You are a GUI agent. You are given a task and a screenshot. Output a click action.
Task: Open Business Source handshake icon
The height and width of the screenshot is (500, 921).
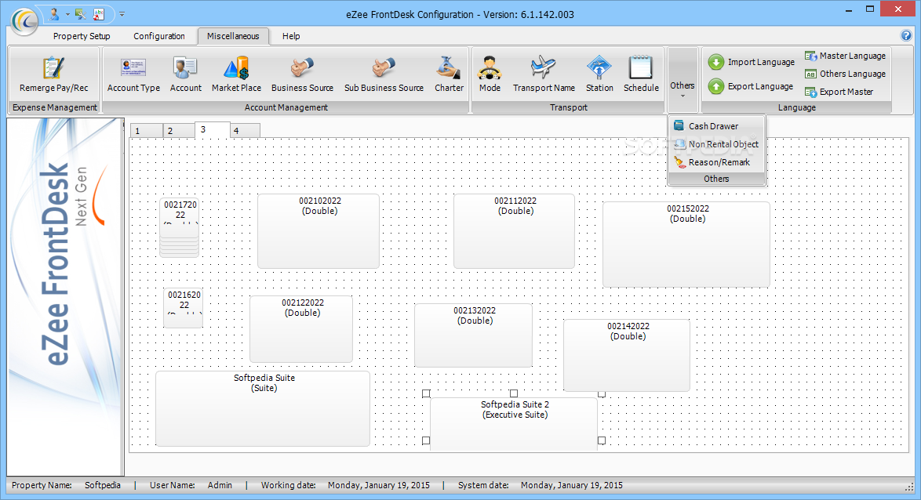click(x=302, y=68)
